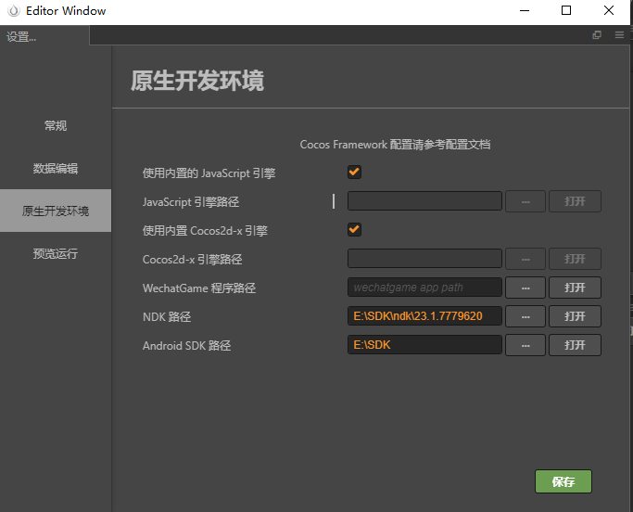Minimize the Editor Window
633x512 pixels.
click(525, 10)
